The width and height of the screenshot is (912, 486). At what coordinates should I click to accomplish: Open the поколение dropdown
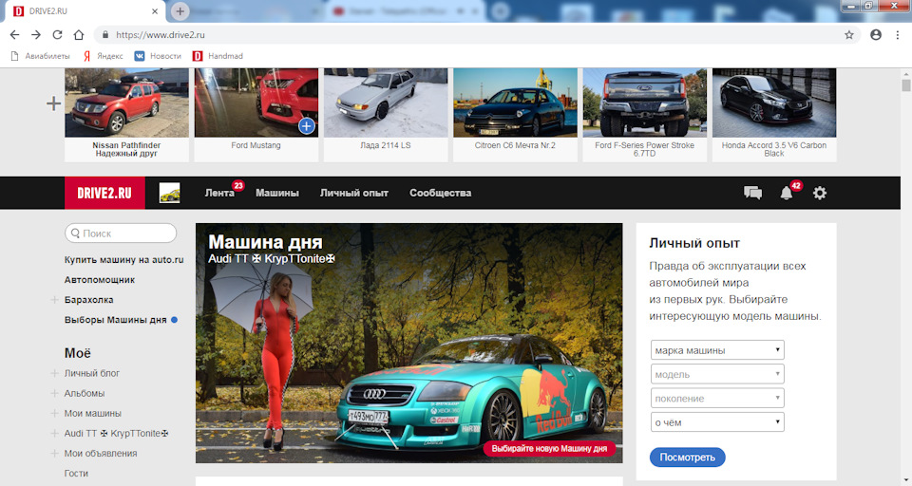tap(717, 399)
